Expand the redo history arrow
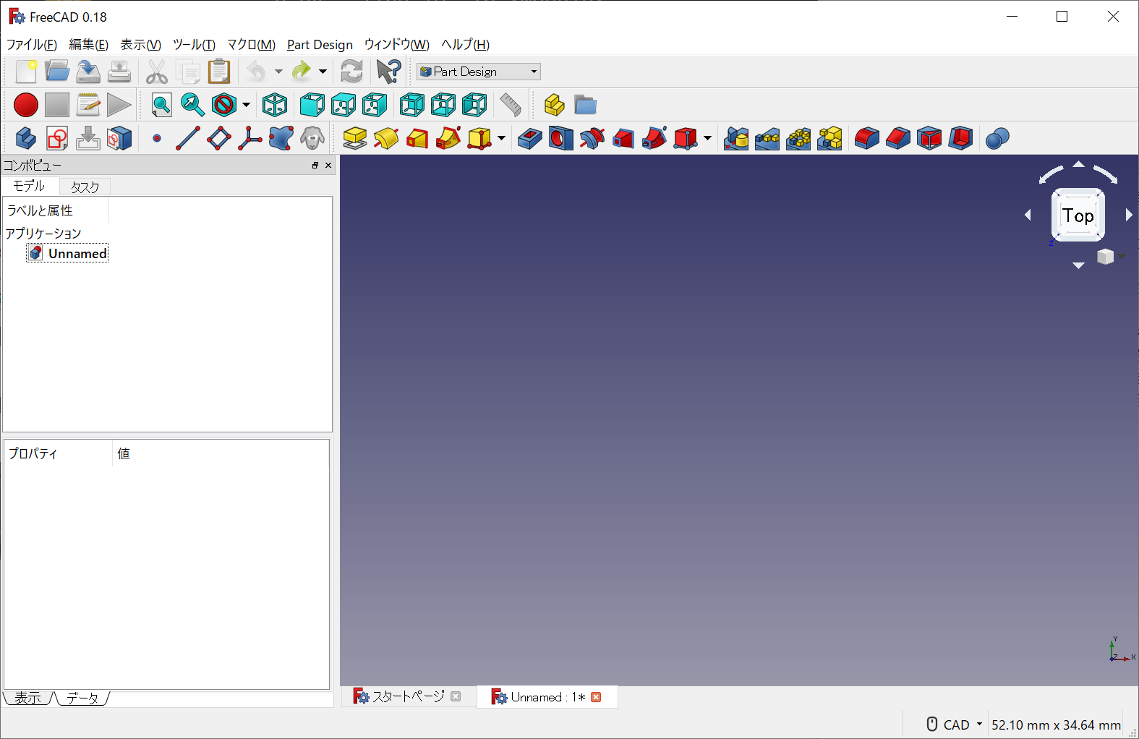The image size is (1139, 739). click(323, 72)
